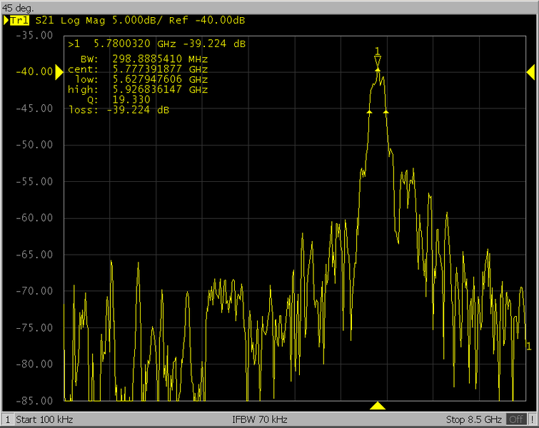This screenshot has width=539, height=428.
Task: Toggle the Off indicator in status bar
Action: [515, 419]
